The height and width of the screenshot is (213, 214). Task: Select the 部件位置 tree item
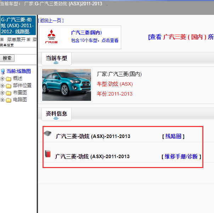pos(22,85)
